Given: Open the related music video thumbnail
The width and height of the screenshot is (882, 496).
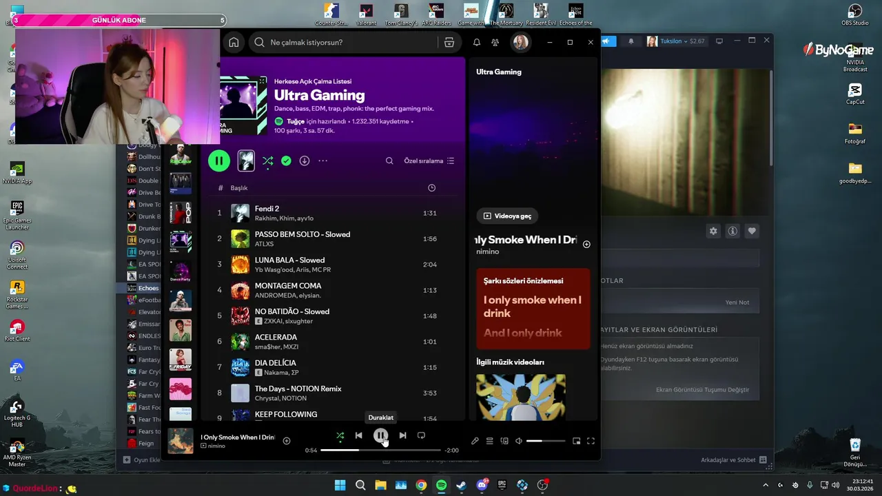Looking at the screenshot, I should coord(520,397).
